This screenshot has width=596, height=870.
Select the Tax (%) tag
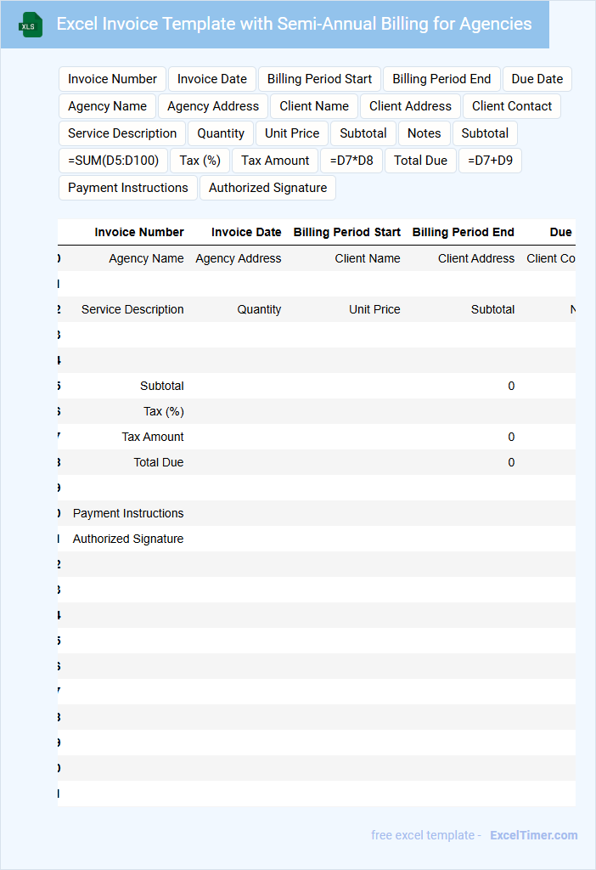(200, 161)
